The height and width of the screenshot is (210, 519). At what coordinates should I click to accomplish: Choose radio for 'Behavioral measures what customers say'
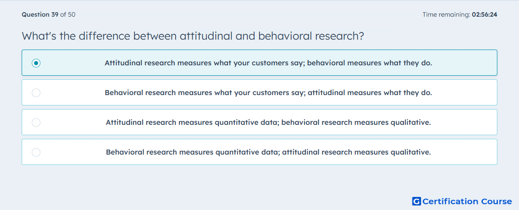click(x=36, y=93)
